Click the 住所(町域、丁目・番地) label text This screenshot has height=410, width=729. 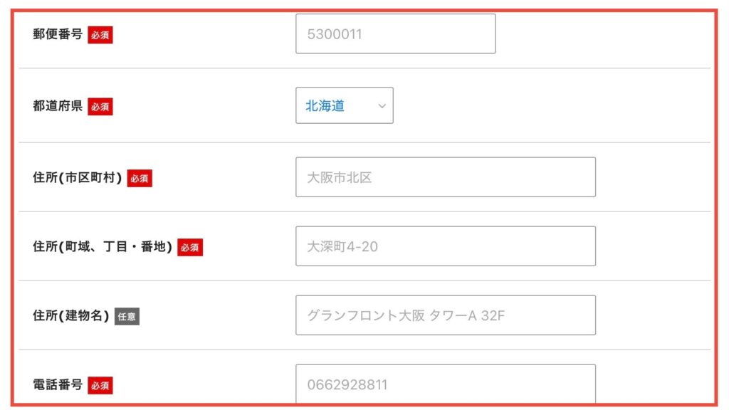click(103, 247)
